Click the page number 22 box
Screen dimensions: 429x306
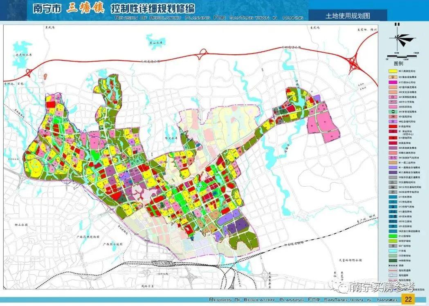pos(408,299)
